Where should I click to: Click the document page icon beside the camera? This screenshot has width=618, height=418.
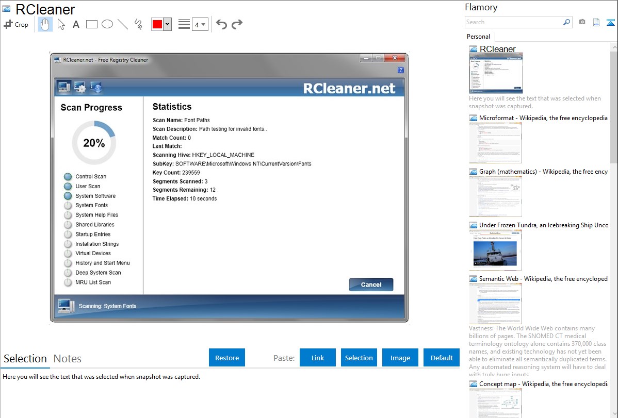click(596, 22)
